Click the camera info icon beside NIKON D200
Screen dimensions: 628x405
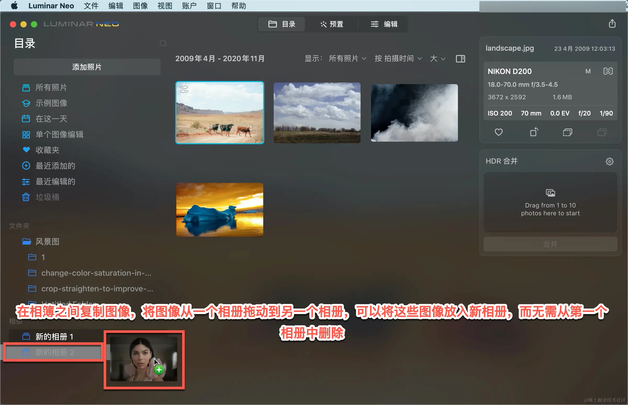(608, 71)
